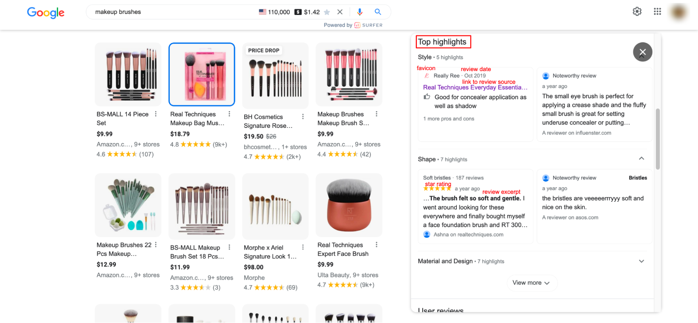Viewport: 698px width, 323px height.
Task: Click the search magnifier icon
Action: (378, 12)
